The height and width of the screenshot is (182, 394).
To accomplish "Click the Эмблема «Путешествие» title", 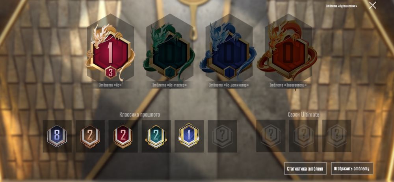I will 341,6.
